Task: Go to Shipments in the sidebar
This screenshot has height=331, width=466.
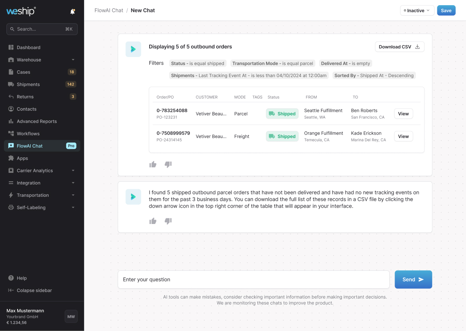Action: pos(28,84)
